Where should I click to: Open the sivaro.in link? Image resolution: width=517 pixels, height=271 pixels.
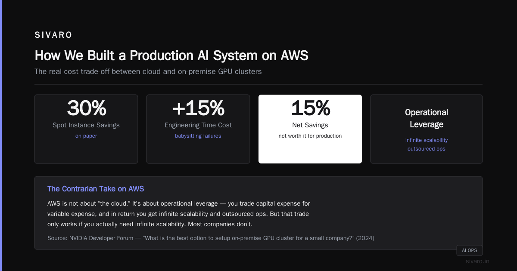coord(477,261)
